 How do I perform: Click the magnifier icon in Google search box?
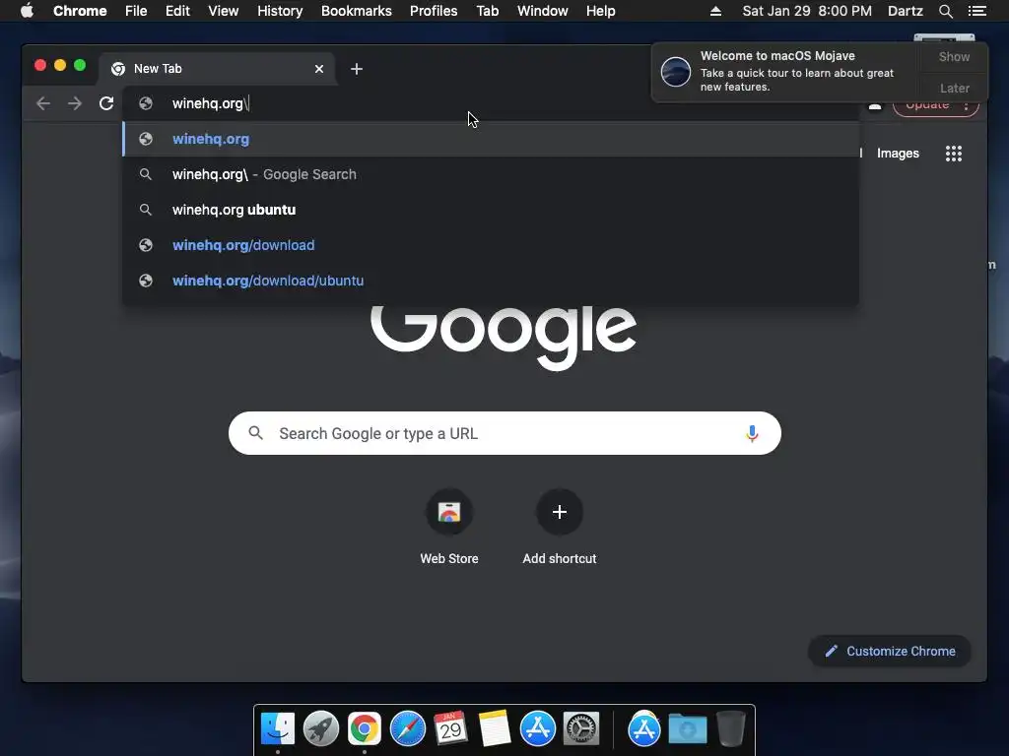point(255,433)
